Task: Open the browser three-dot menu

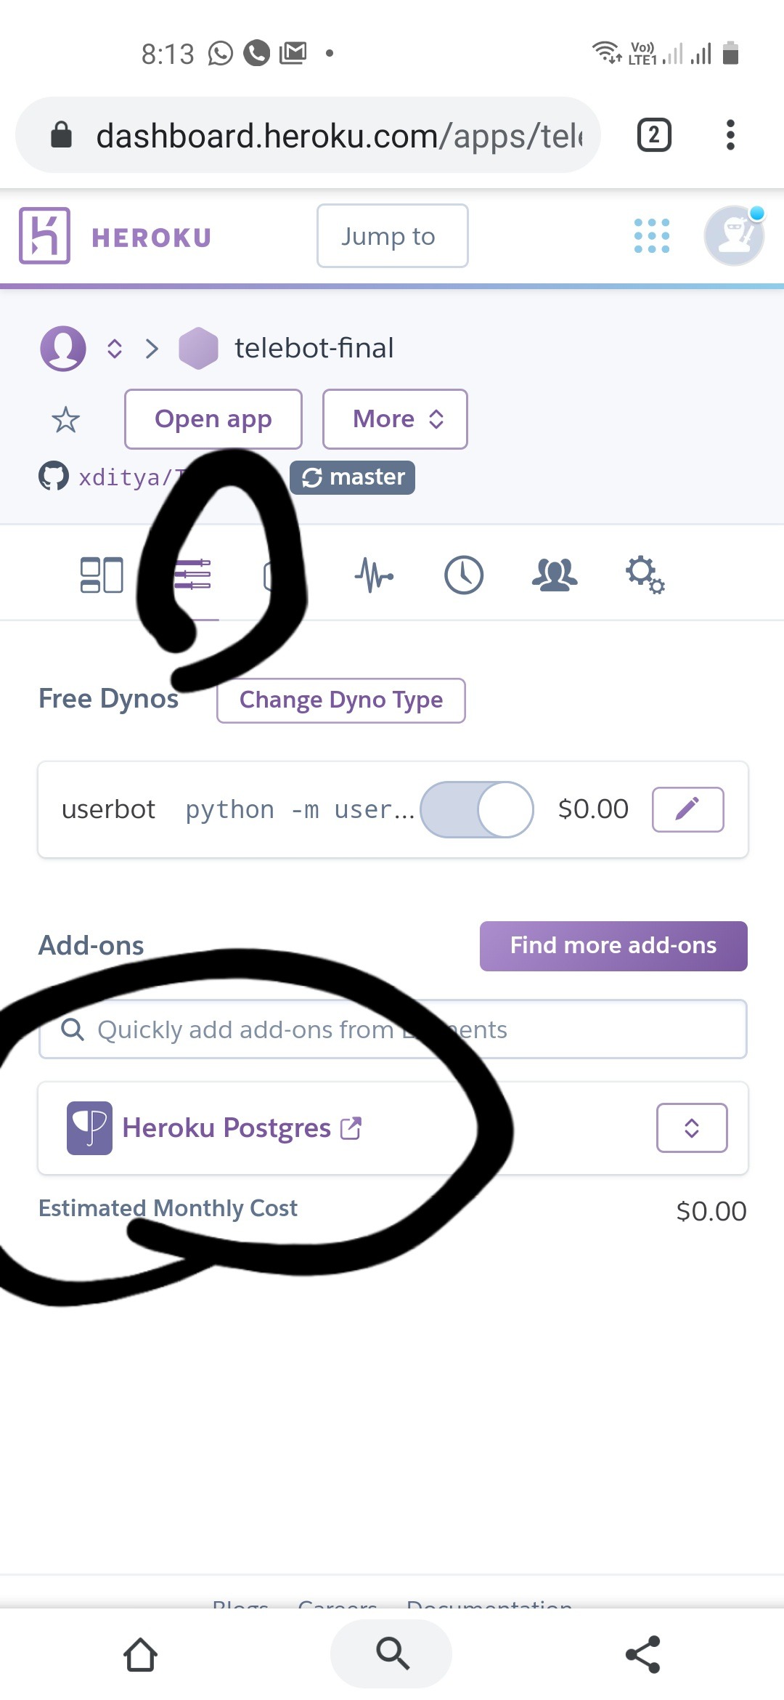Action: [730, 135]
